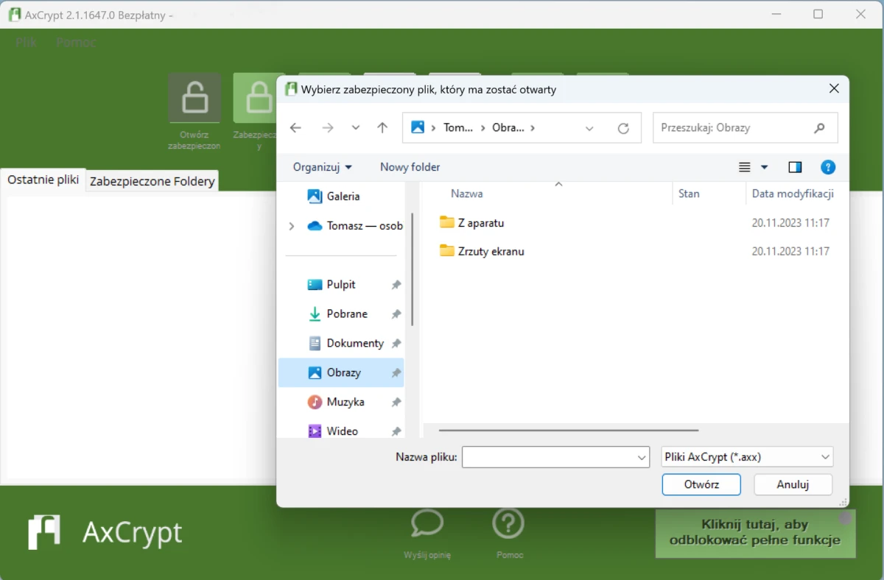884x580 pixels.
Task: Unpin Muzyka from the sidebar
Action: (396, 402)
